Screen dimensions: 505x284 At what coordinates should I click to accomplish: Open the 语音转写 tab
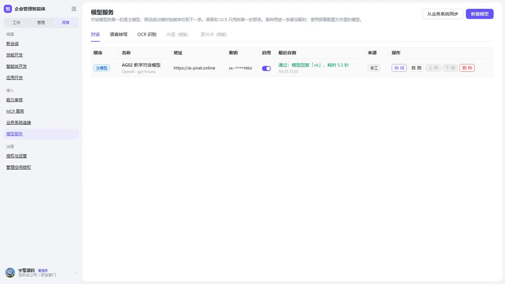[119, 34]
